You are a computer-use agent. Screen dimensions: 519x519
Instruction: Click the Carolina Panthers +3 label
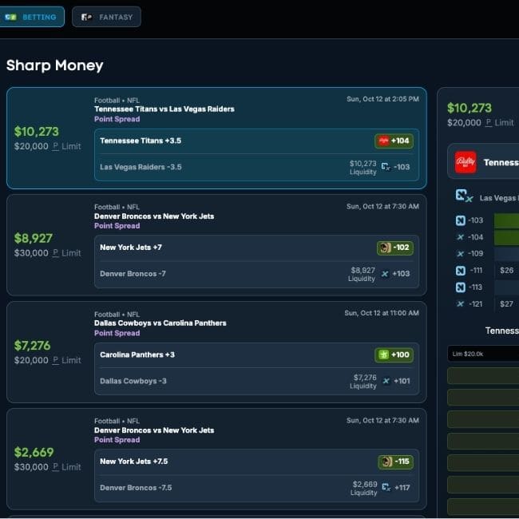point(137,355)
